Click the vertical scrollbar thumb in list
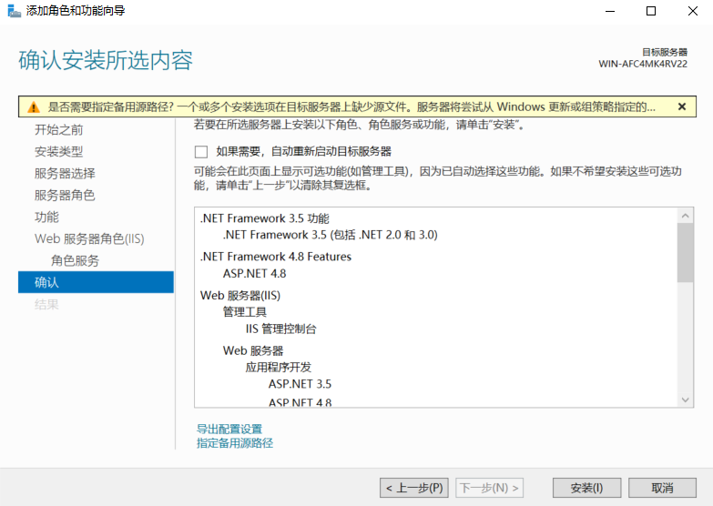Screen dimensions: 713x506 [x=686, y=252]
